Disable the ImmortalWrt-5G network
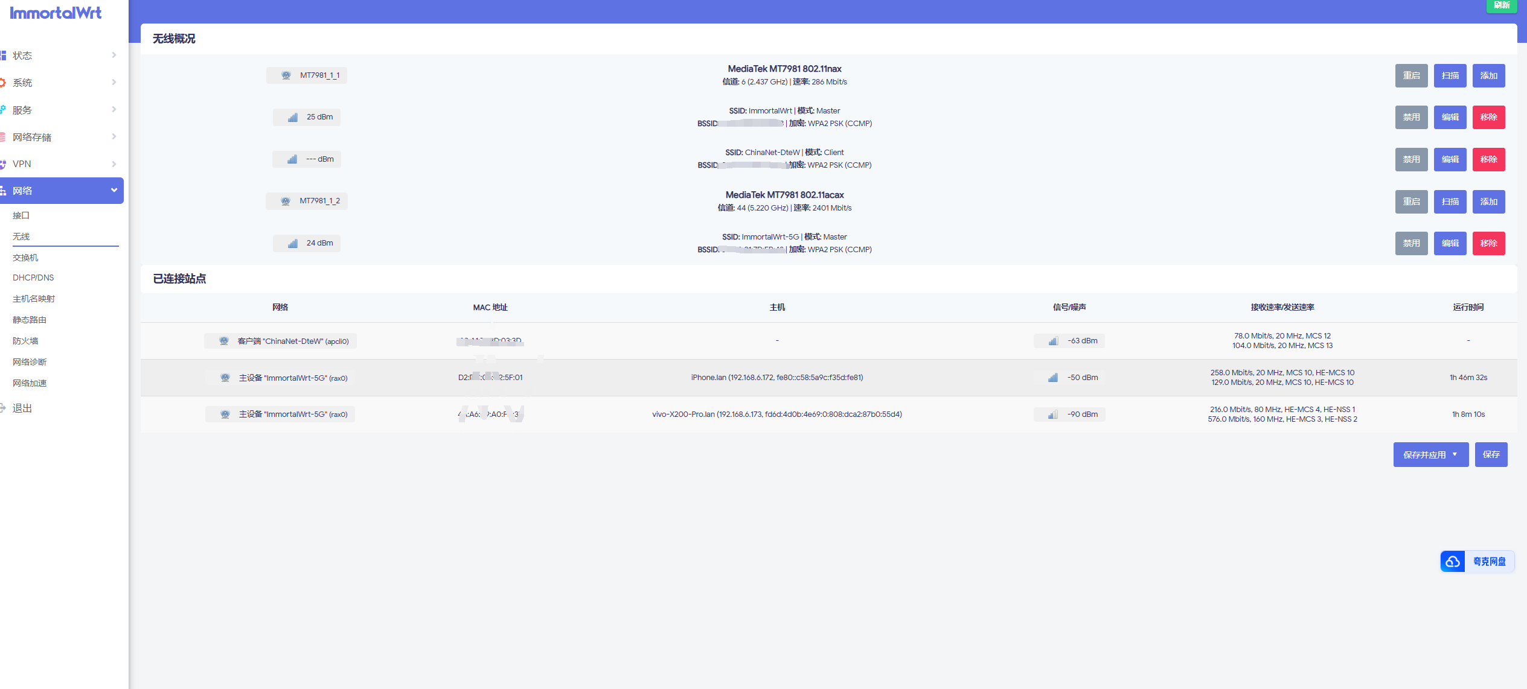This screenshot has height=689, width=1527. click(x=1411, y=244)
